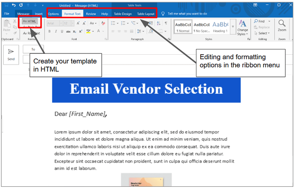
Task: Click the Redo icon in title bar
Action: point(21,5)
